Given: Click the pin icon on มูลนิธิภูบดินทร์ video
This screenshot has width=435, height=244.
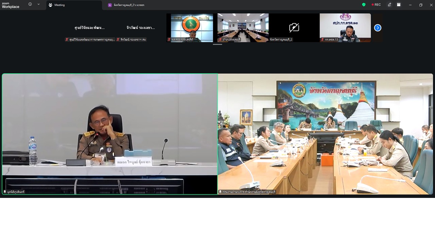Looking at the screenshot, I should pyautogui.click(x=5, y=192).
